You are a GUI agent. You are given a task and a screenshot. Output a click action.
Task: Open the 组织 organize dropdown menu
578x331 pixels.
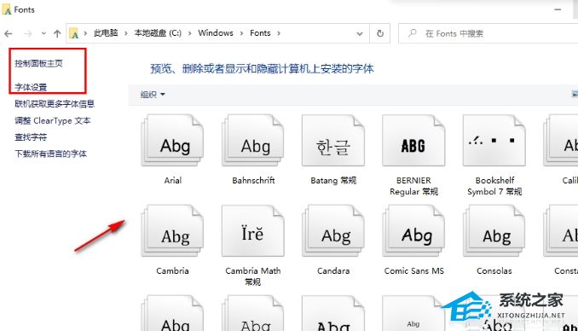153,95
